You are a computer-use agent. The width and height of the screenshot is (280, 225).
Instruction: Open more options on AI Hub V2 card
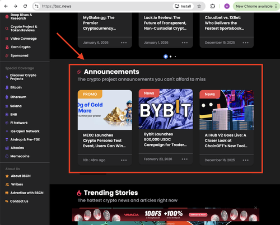pos(245,160)
